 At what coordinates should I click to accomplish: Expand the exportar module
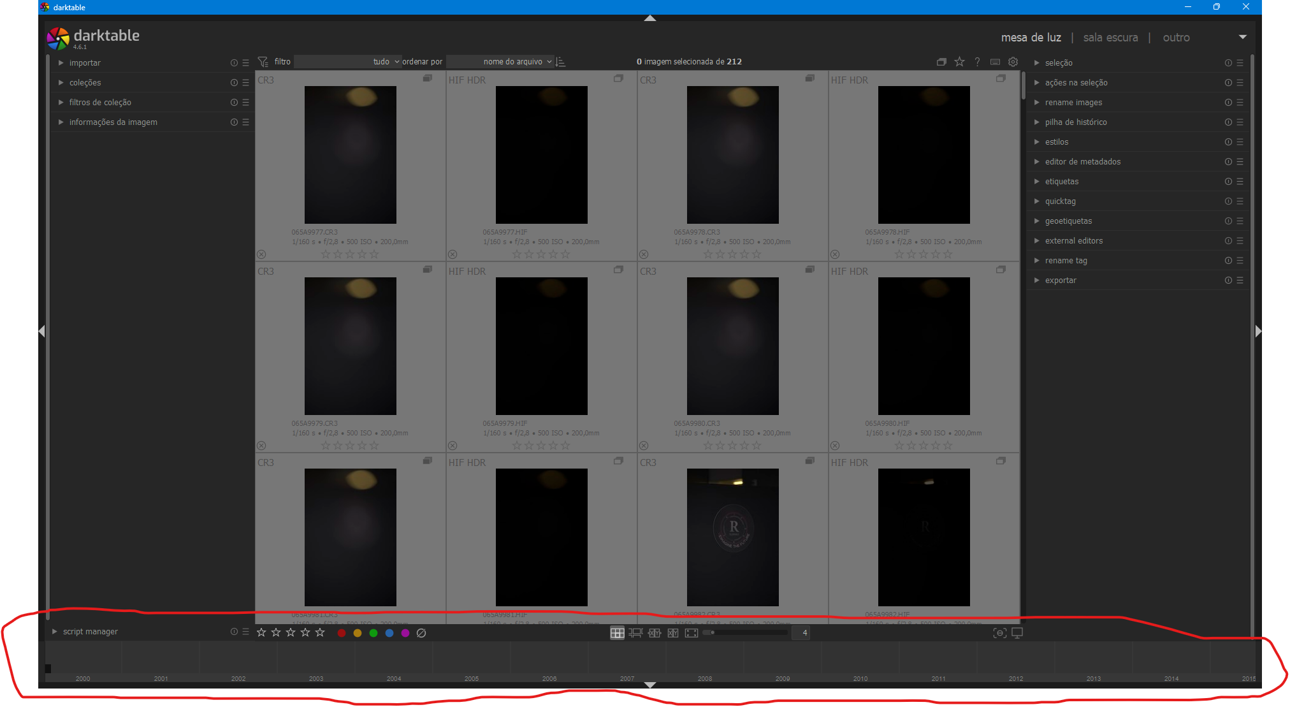1061,281
